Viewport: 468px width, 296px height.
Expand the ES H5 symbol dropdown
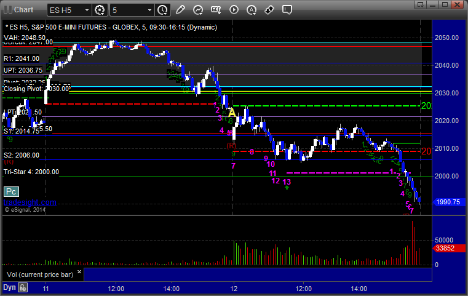[87, 10]
